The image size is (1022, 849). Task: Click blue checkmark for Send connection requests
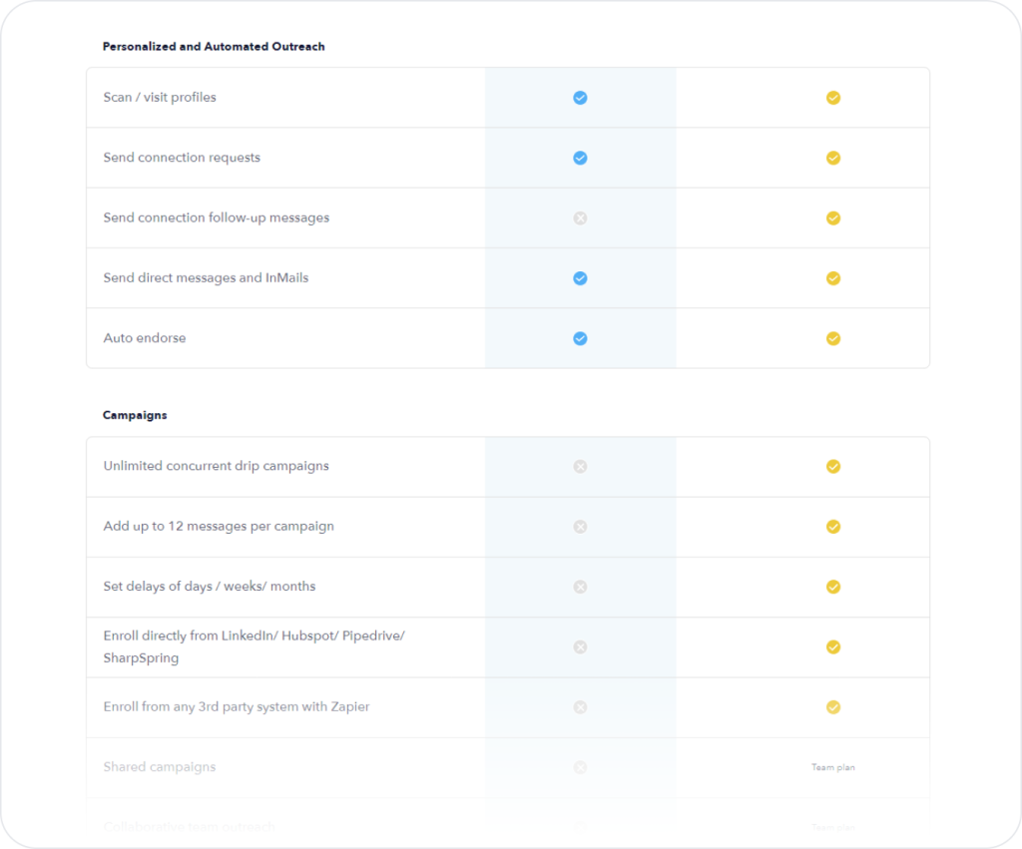(x=580, y=158)
